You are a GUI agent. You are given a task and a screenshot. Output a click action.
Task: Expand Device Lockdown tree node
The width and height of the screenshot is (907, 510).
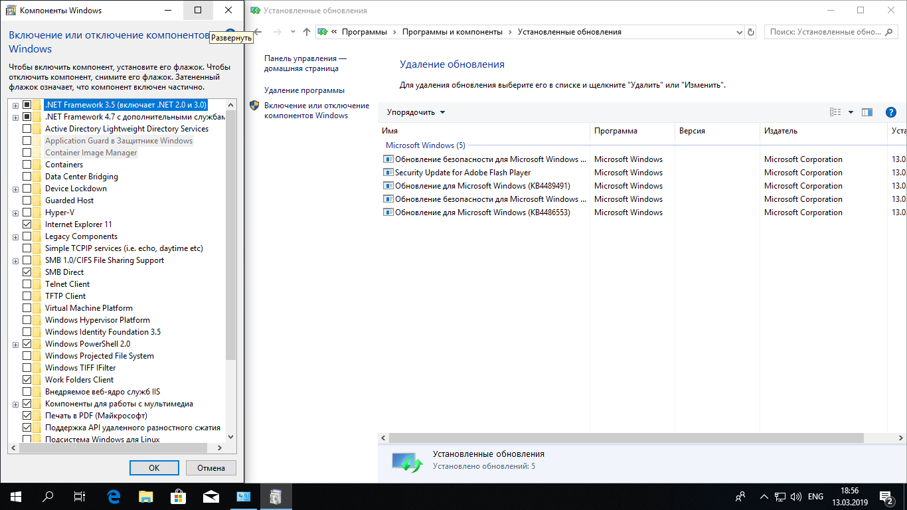click(15, 189)
